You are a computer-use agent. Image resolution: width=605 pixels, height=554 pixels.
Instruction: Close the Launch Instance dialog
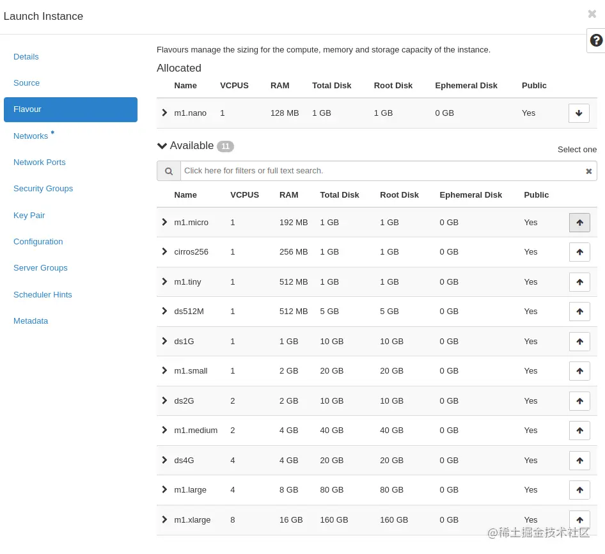pyautogui.click(x=592, y=14)
